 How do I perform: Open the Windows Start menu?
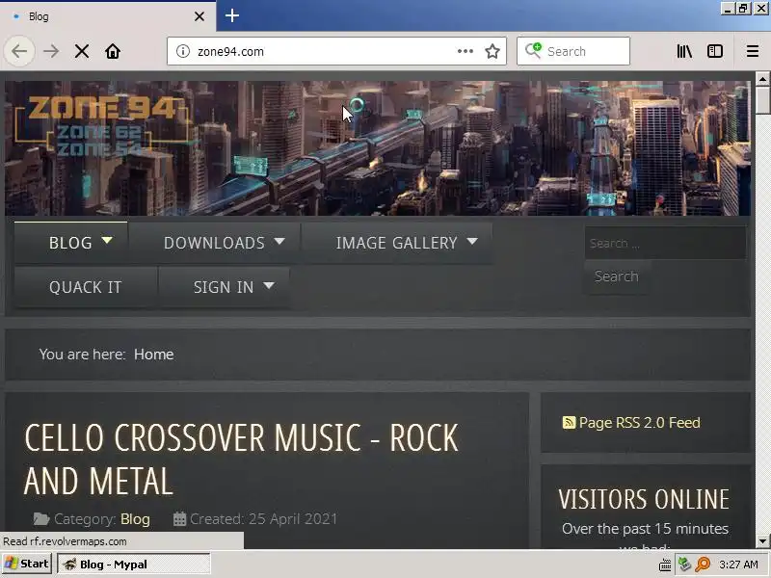tap(27, 564)
